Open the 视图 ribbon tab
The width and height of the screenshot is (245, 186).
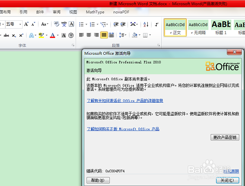[73, 12]
